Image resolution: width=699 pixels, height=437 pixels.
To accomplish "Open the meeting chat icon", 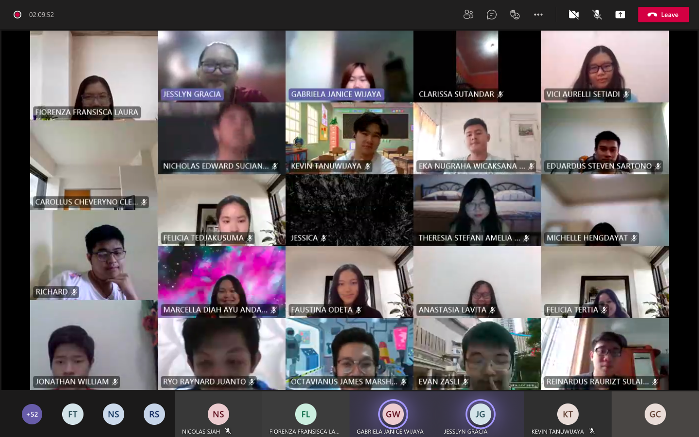I will click(492, 15).
